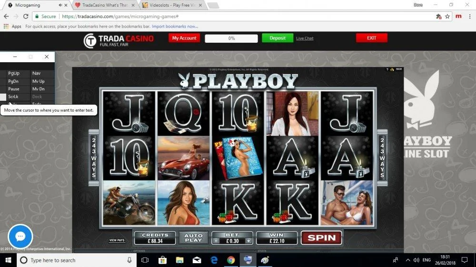The height and width of the screenshot is (267, 476).
Task: Click the Cortana microphone icon
Action: pyautogui.click(x=129, y=260)
